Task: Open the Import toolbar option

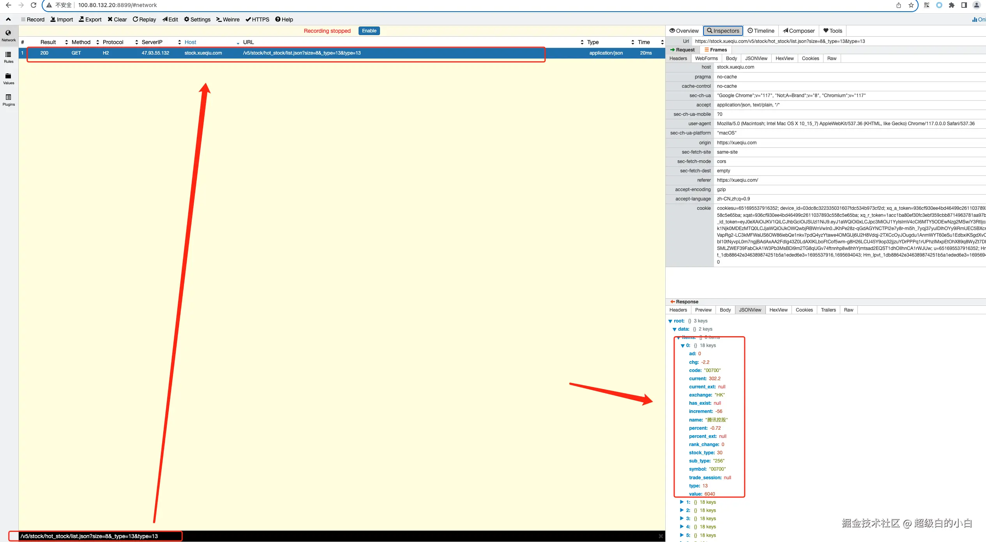Action: pos(62,19)
